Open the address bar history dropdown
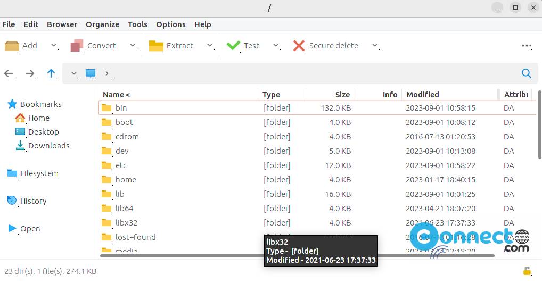The width and height of the screenshot is (542, 283). (x=73, y=73)
